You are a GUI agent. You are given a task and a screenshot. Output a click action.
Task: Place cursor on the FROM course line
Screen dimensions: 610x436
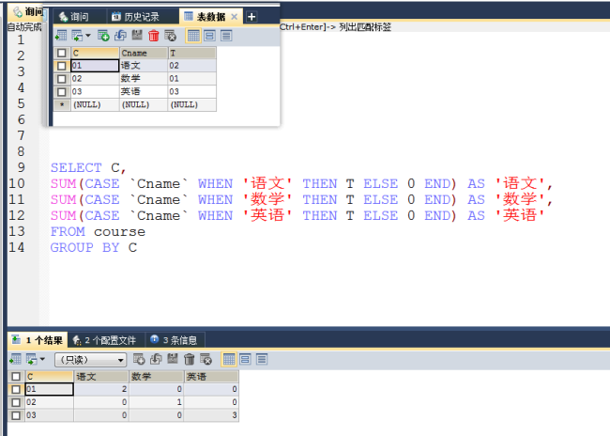[98, 232]
